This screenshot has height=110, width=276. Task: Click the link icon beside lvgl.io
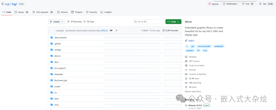[186, 40]
